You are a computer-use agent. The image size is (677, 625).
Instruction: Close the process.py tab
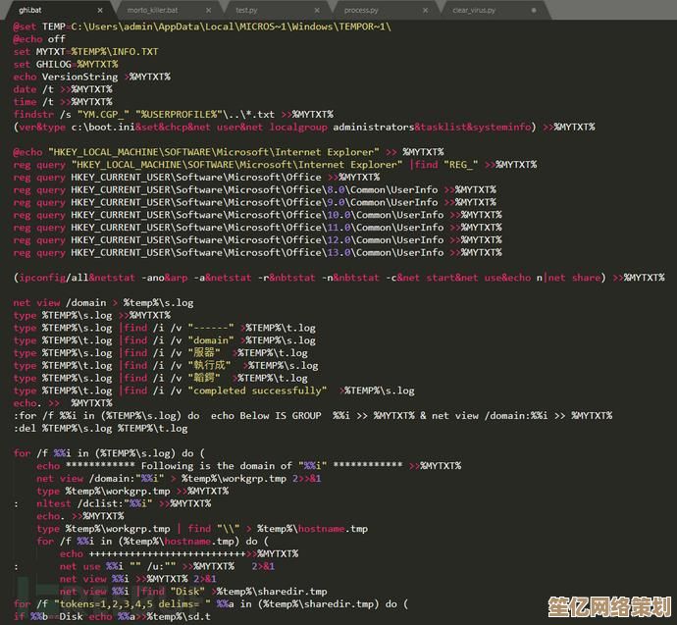[x=425, y=10]
